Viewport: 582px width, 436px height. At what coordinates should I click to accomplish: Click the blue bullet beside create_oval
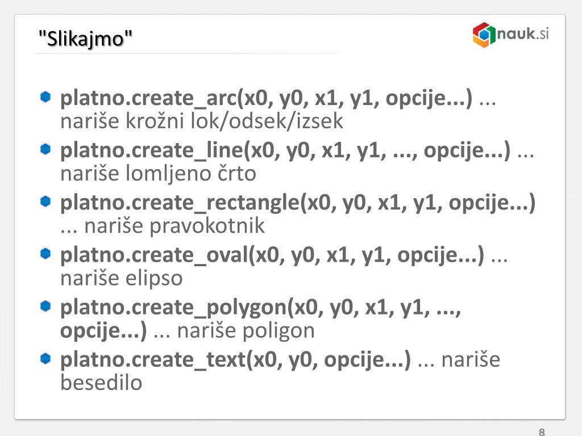45,254
